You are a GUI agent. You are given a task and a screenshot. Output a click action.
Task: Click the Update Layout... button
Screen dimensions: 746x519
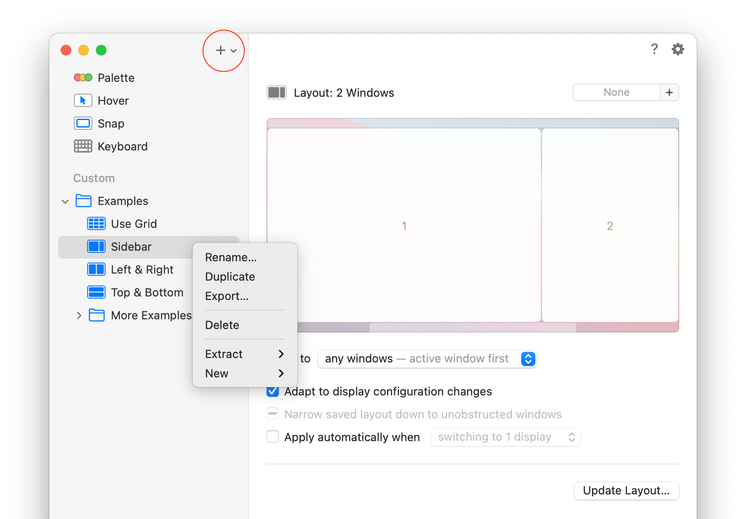pyautogui.click(x=626, y=490)
